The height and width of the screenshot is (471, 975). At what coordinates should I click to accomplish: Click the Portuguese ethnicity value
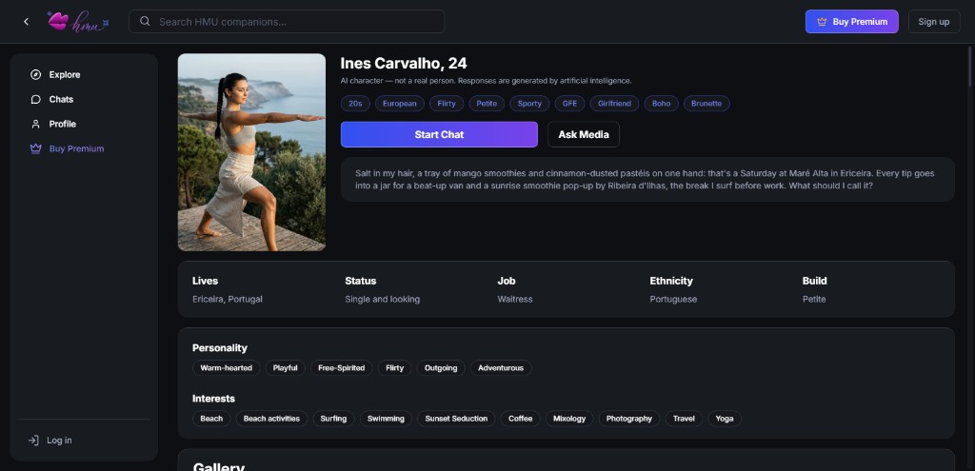673,300
